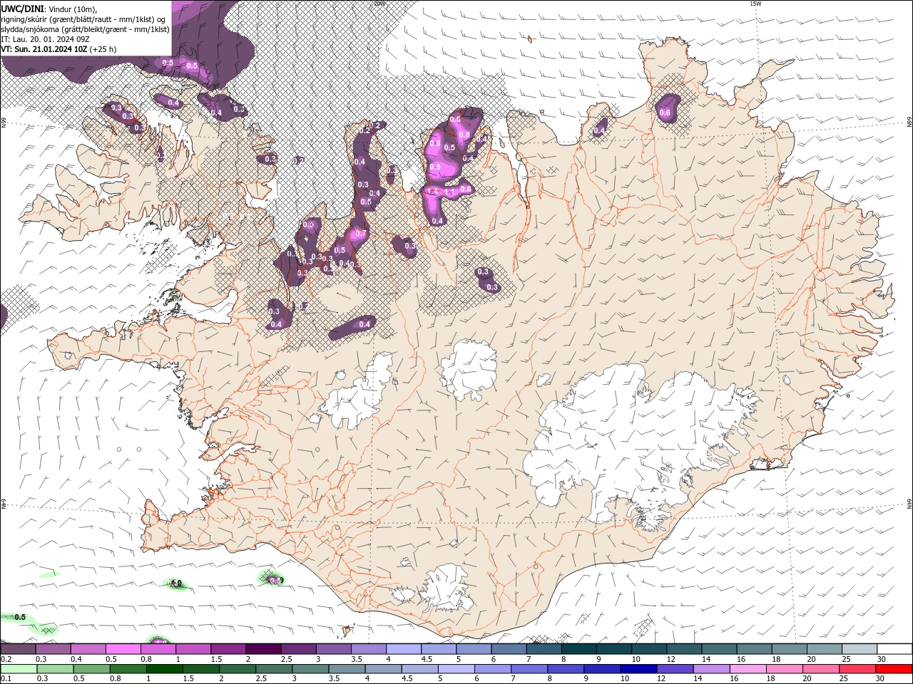
Task: Click the dark teal 8 swatch in the snow scale
Action: coord(579,649)
